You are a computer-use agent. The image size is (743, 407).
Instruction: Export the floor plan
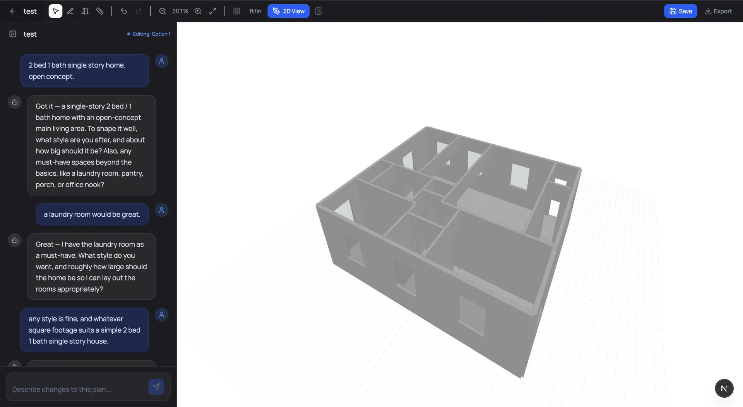click(x=718, y=11)
